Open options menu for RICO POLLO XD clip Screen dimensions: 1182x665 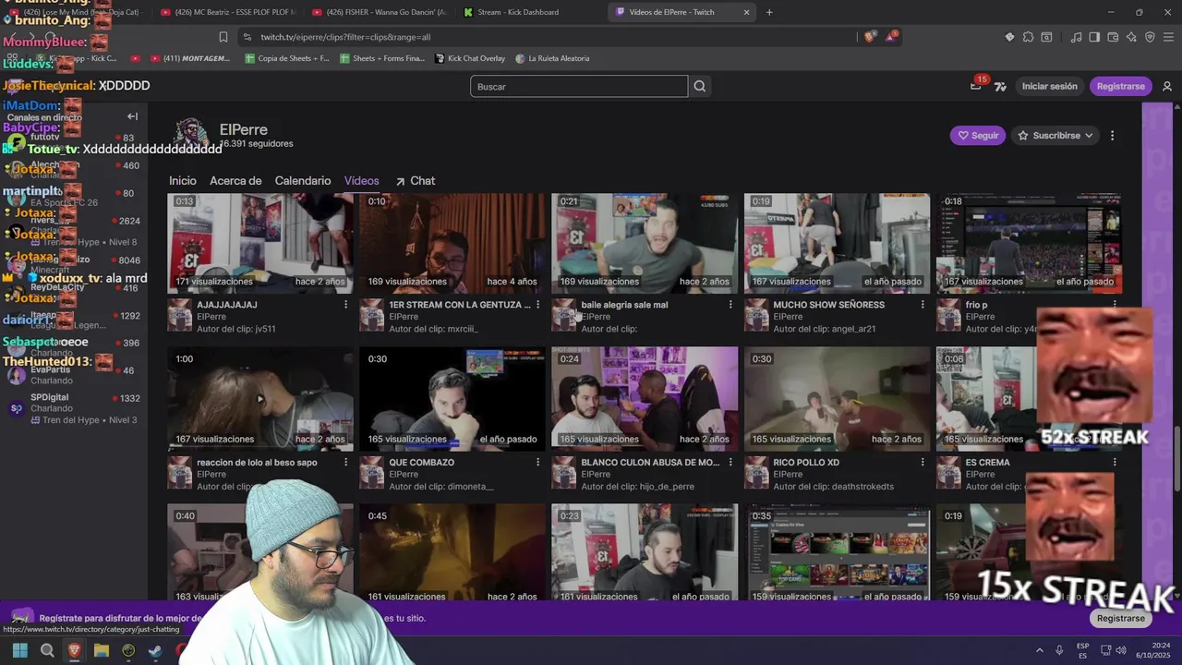pos(923,462)
